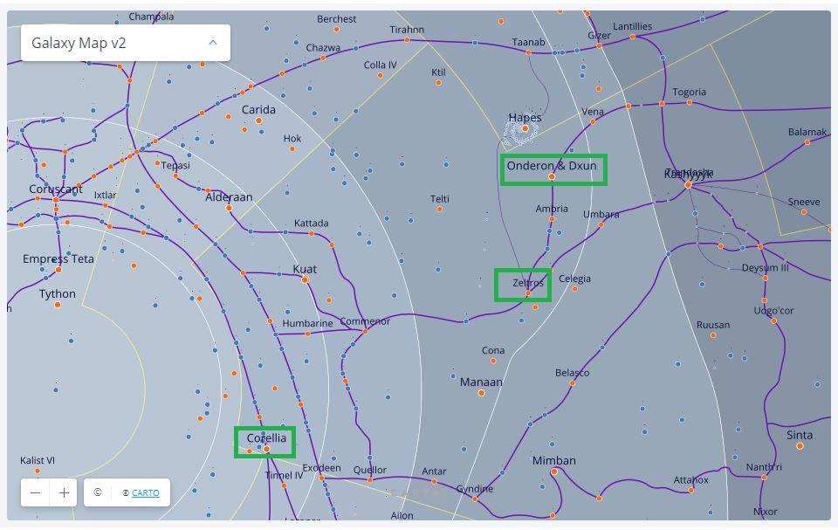Image resolution: width=838 pixels, height=530 pixels.
Task: Click the Togoria planet label
Action: click(x=689, y=92)
